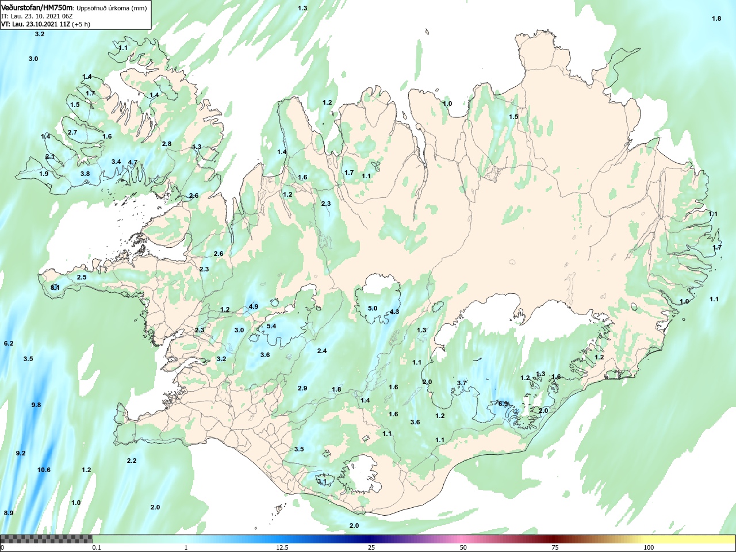Pick the 2.2 value offshore Reykjanes
Viewport: 736px width, 552px height.
coord(132,461)
